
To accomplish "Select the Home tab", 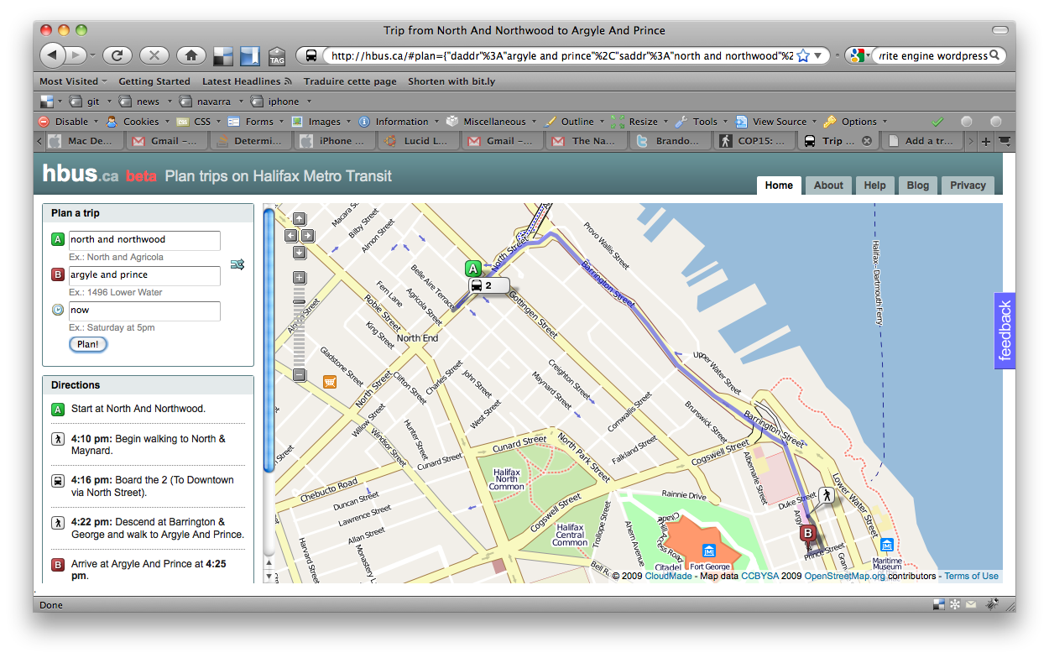I will pyautogui.click(x=779, y=185).
